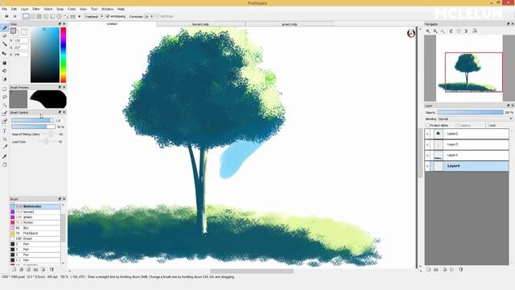
Task: Click delete brush trash icon below Brush list
Action: [x=51, y=269]
